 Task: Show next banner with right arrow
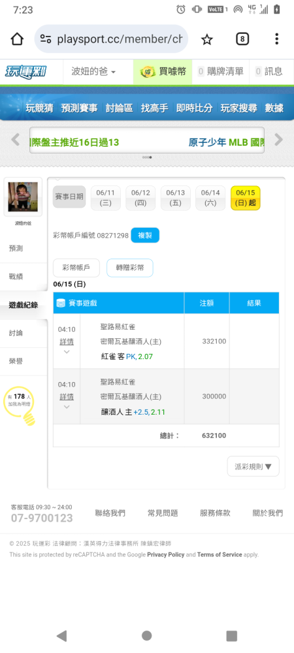278,140
